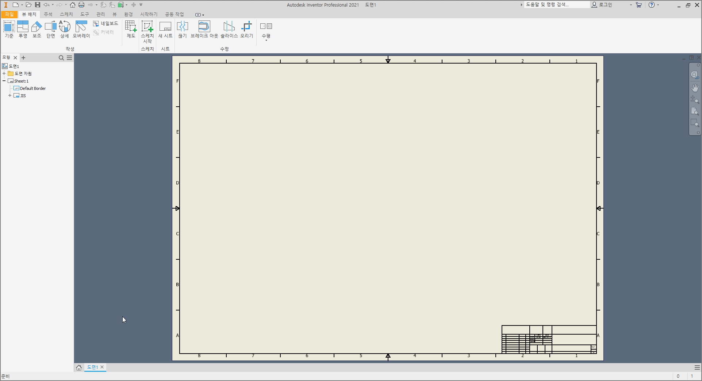Close the 도면1 document tab

102,367
